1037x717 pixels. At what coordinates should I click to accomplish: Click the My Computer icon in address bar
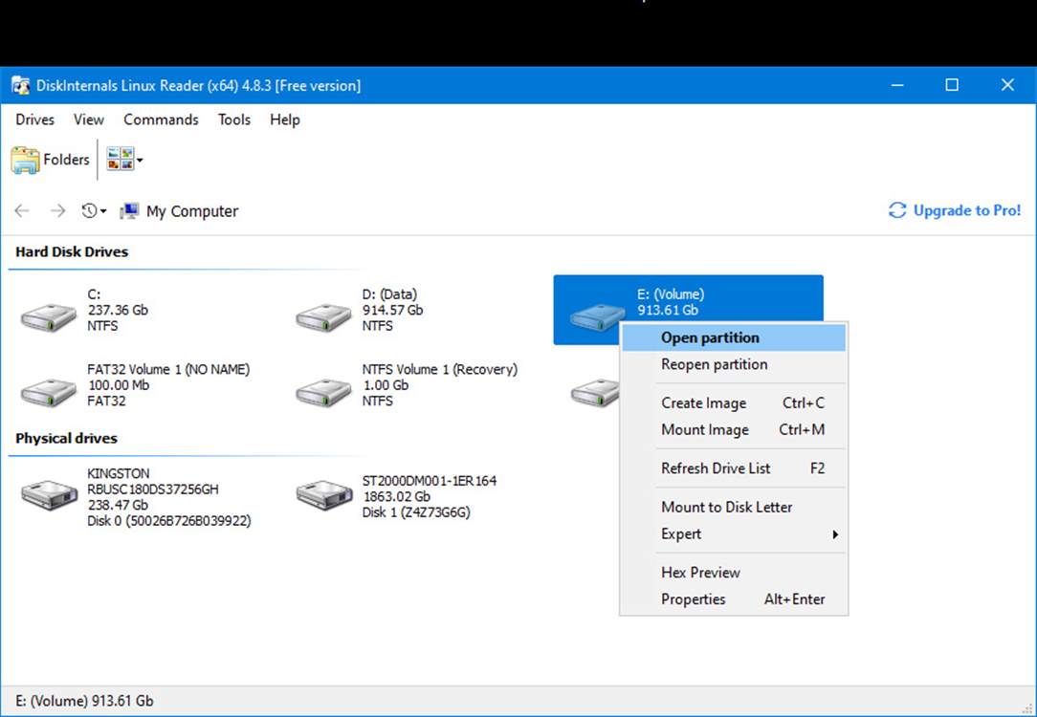129,211
